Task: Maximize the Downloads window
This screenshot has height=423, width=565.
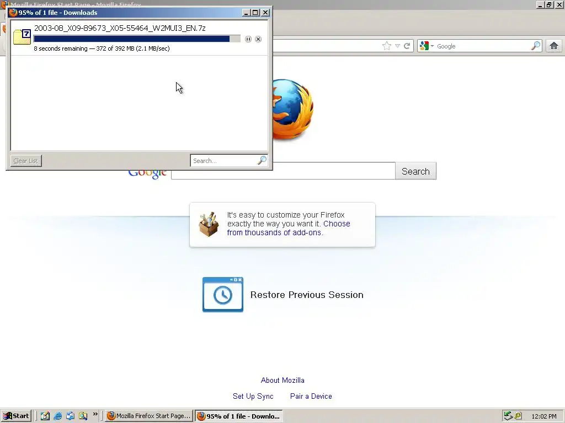Action: 255,13
